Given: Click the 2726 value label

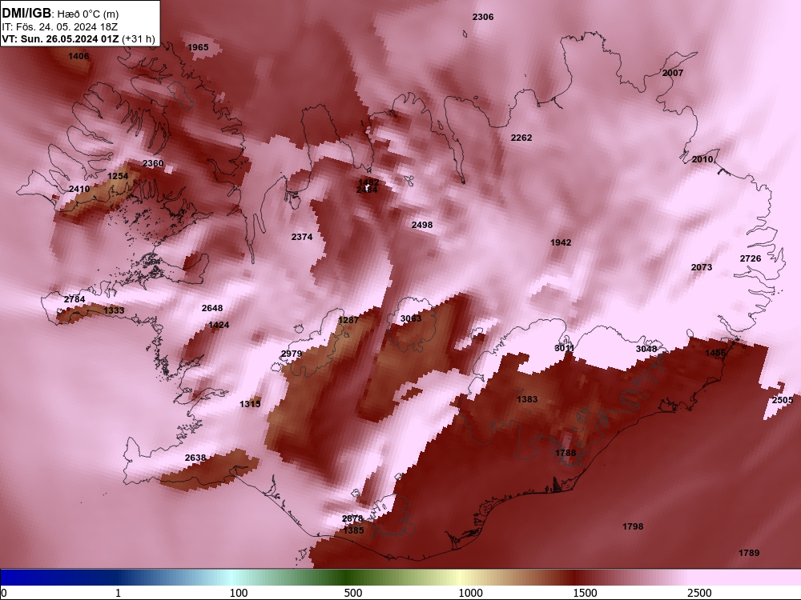Looking at the screenshot, I should (x=751, y=258).
